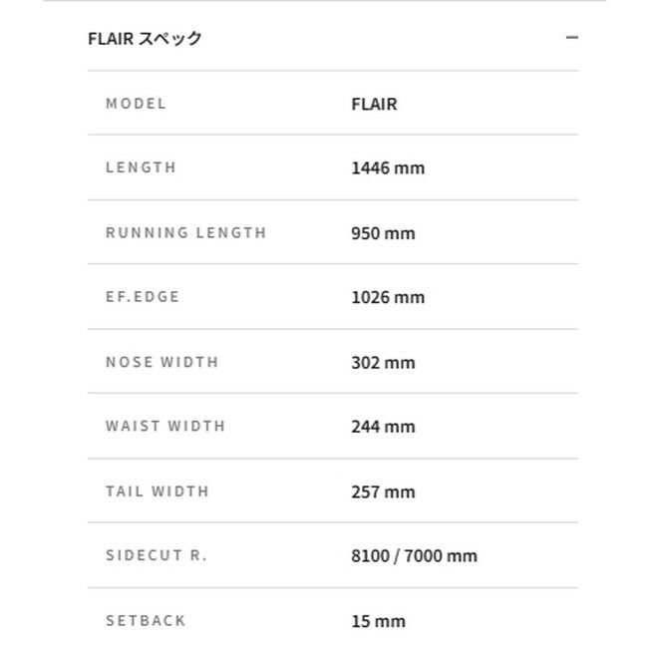Collapse the FLAIR スペック section with minus icon
This screenshot has height=648, width=648.
click(x=571, y=38)
